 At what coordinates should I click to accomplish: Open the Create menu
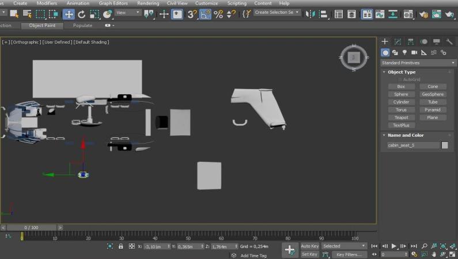(20, 3)
